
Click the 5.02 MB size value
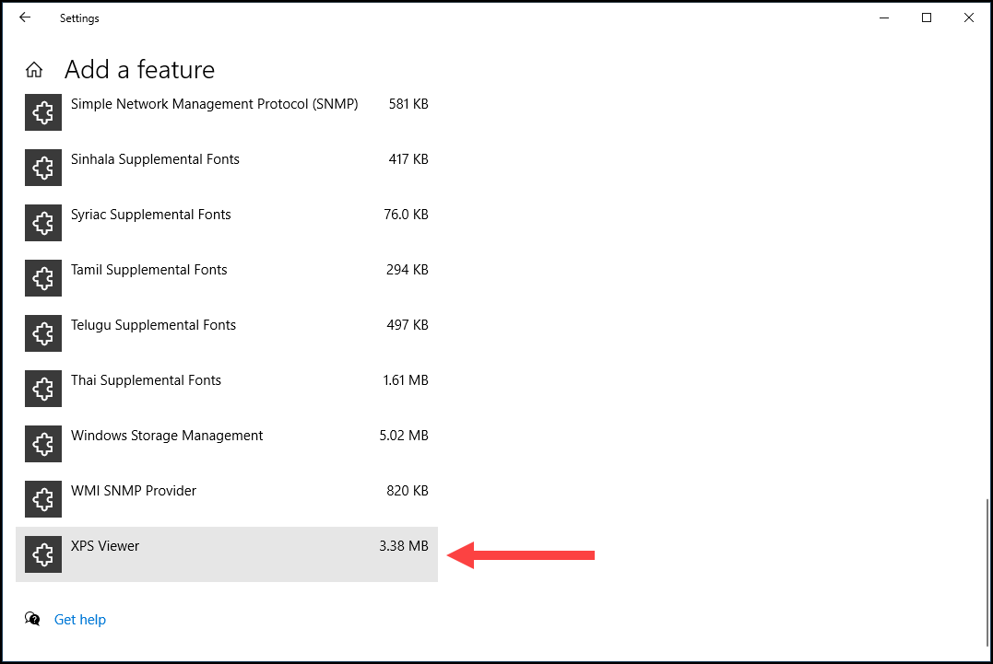pyautogui.click(x=404, y=436)
